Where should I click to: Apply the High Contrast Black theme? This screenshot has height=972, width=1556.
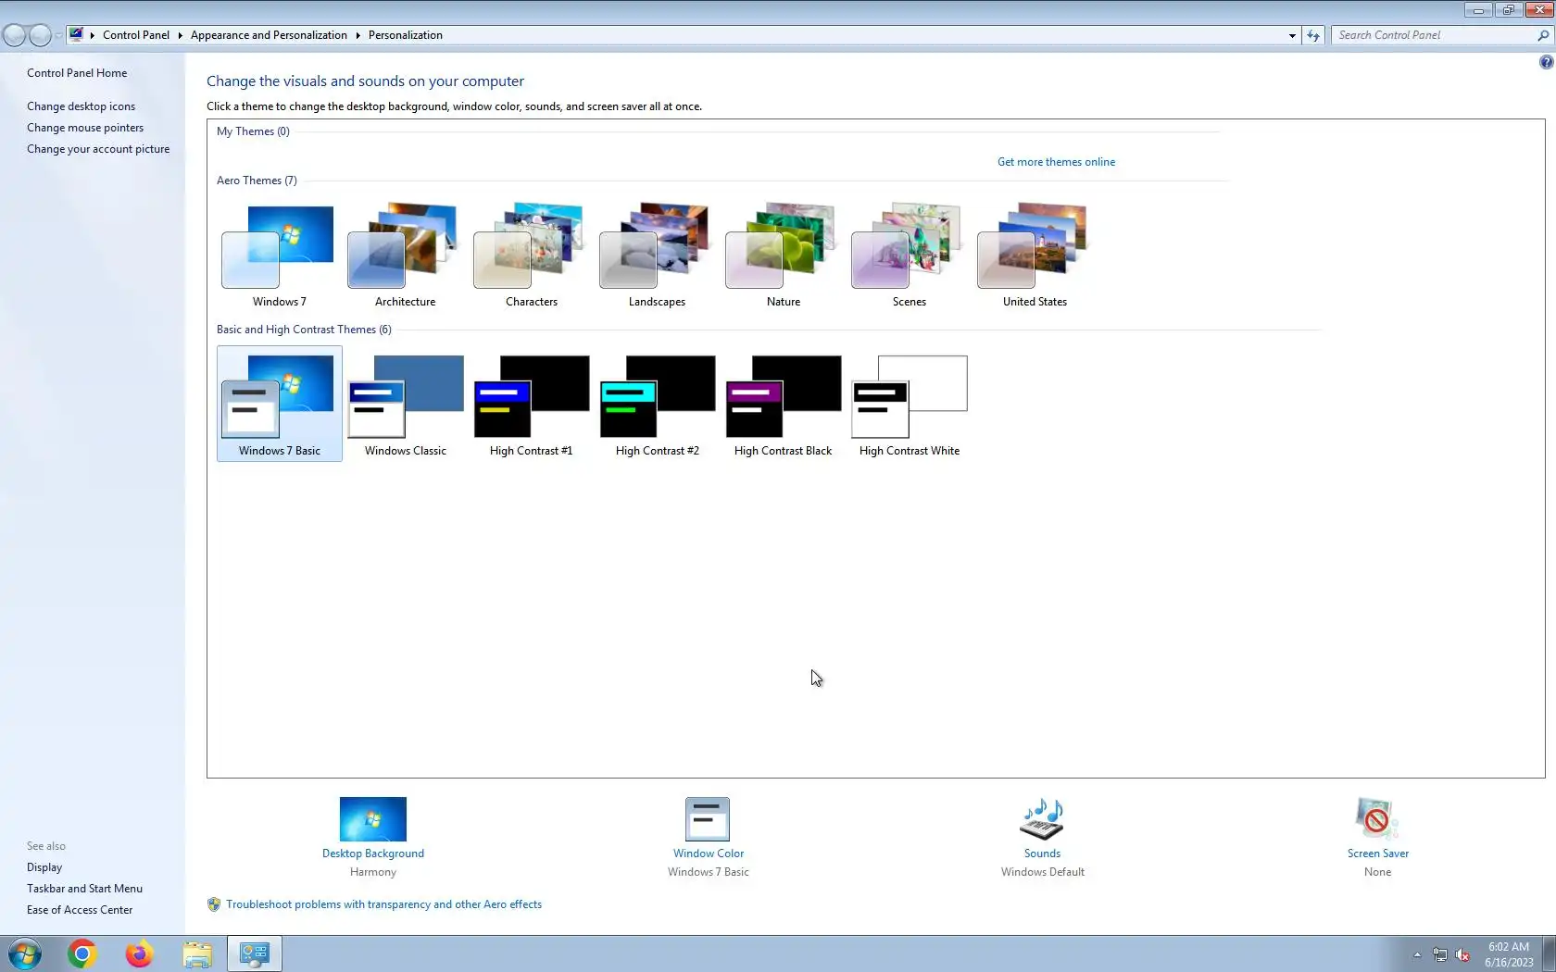[783, 404]
